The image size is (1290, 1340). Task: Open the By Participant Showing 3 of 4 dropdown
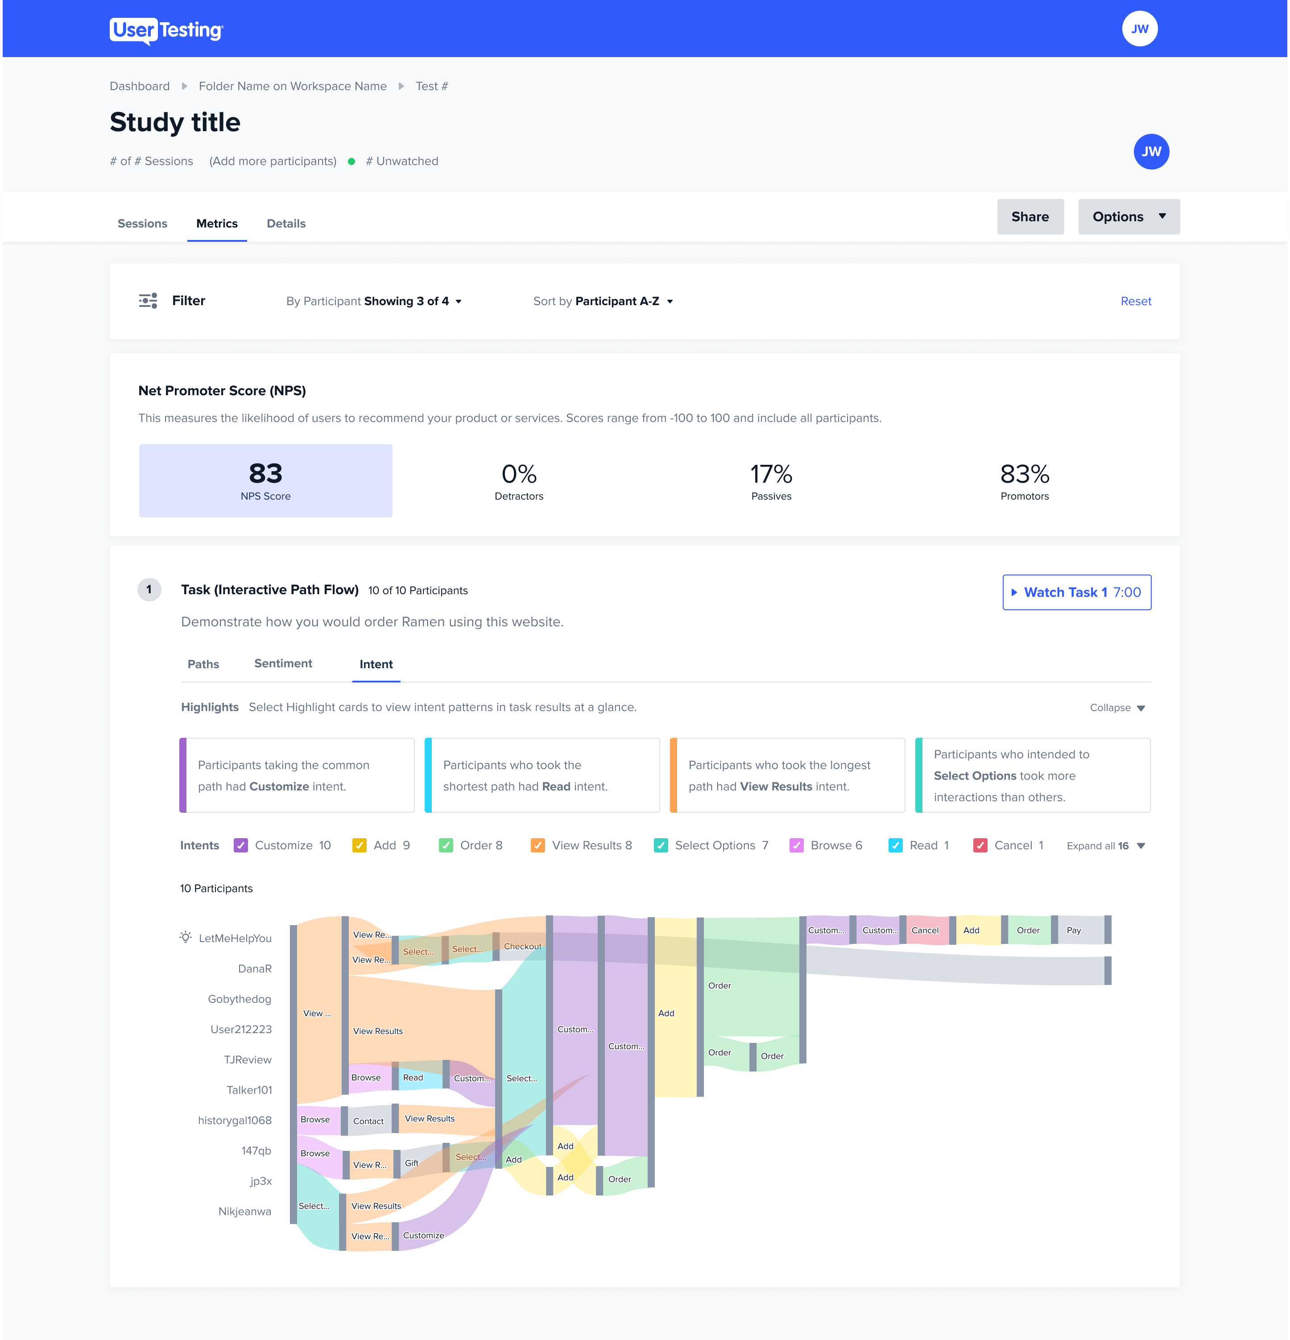click(374, 302)
